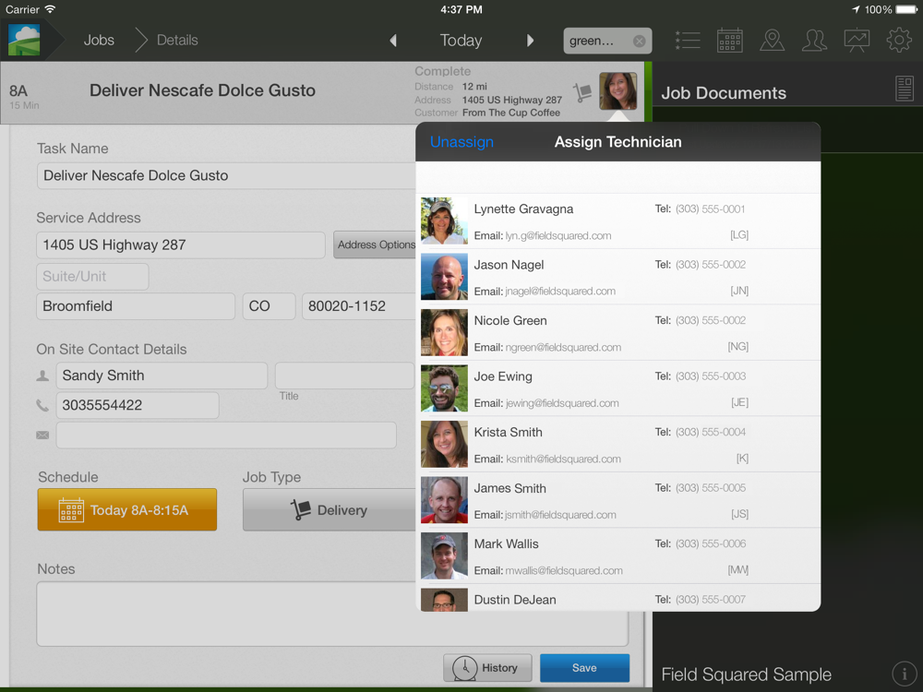This screenshot has height=692, width=923.
Task: Clear the green search filter
Action: tap(639, 41)
